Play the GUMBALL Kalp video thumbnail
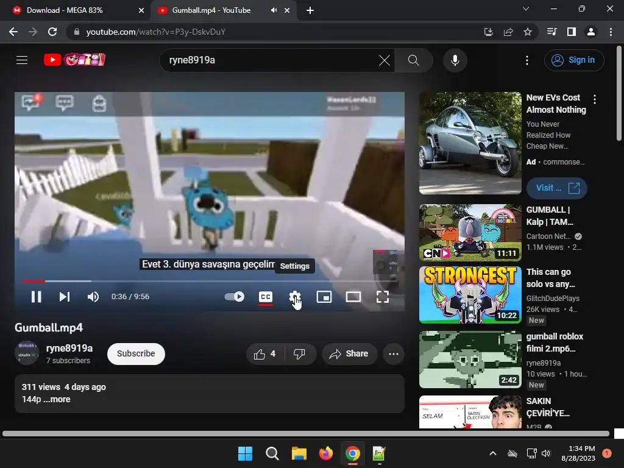The width and height of the screenshot is (624, 468). [470, 232]
